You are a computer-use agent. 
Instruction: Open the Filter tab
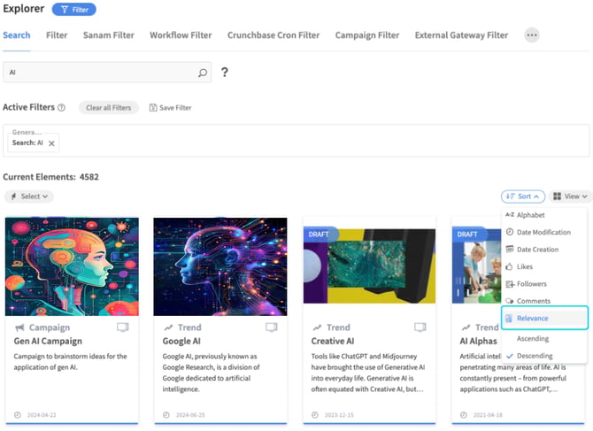(57, 35)
